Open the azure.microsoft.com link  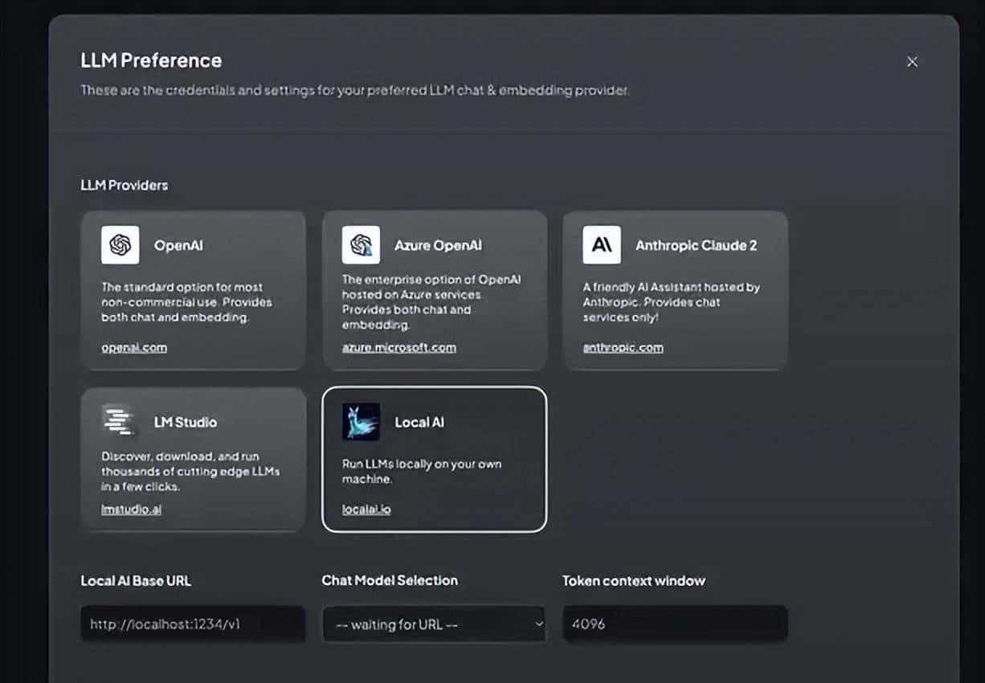point(398,348)
